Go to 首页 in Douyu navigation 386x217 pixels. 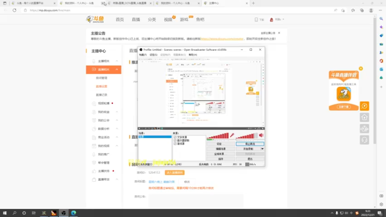pyautogui.click(x=120, y=19)
